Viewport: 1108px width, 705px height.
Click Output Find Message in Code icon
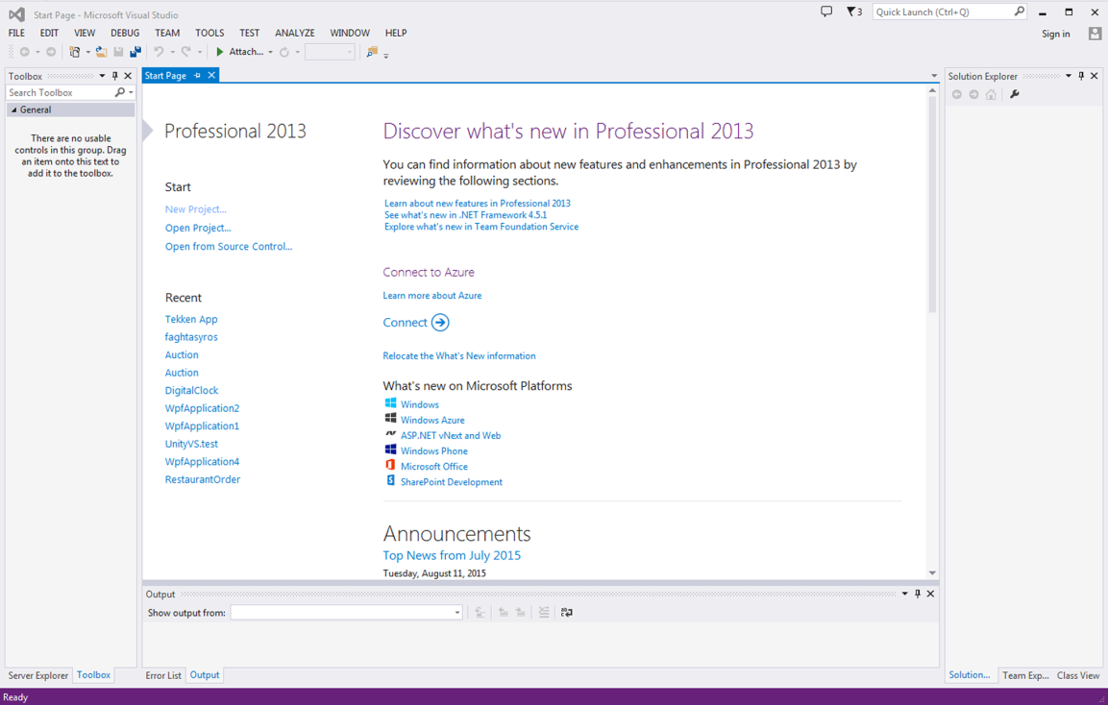tap(480, 613)
